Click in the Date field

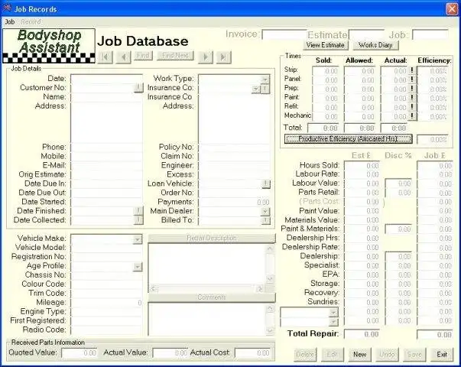pos(106,79)
